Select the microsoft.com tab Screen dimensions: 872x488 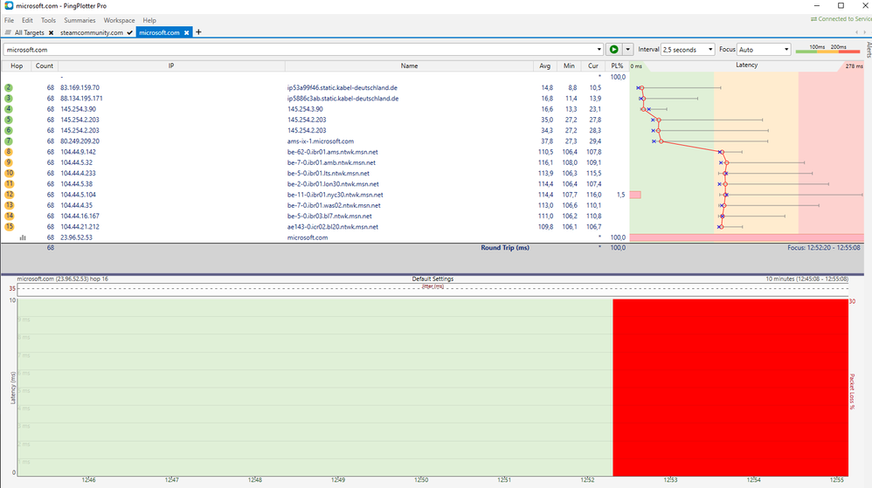pos(159,33)
